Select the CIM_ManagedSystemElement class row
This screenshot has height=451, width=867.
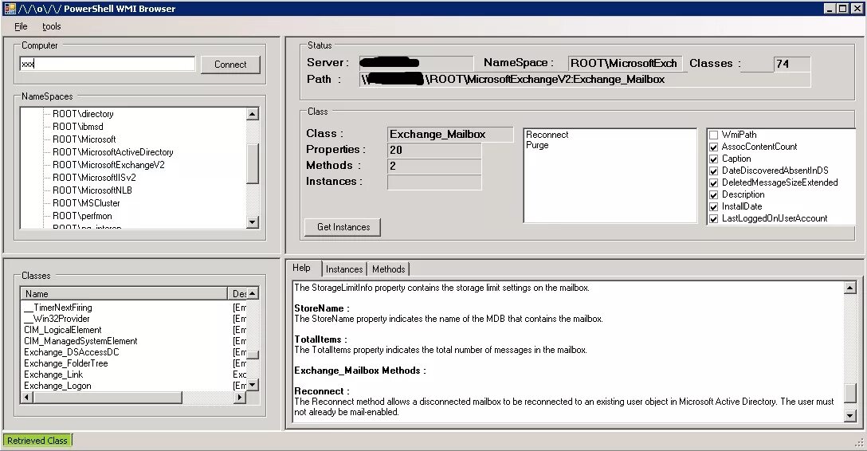pyautogui.click(x=80, y=341)
